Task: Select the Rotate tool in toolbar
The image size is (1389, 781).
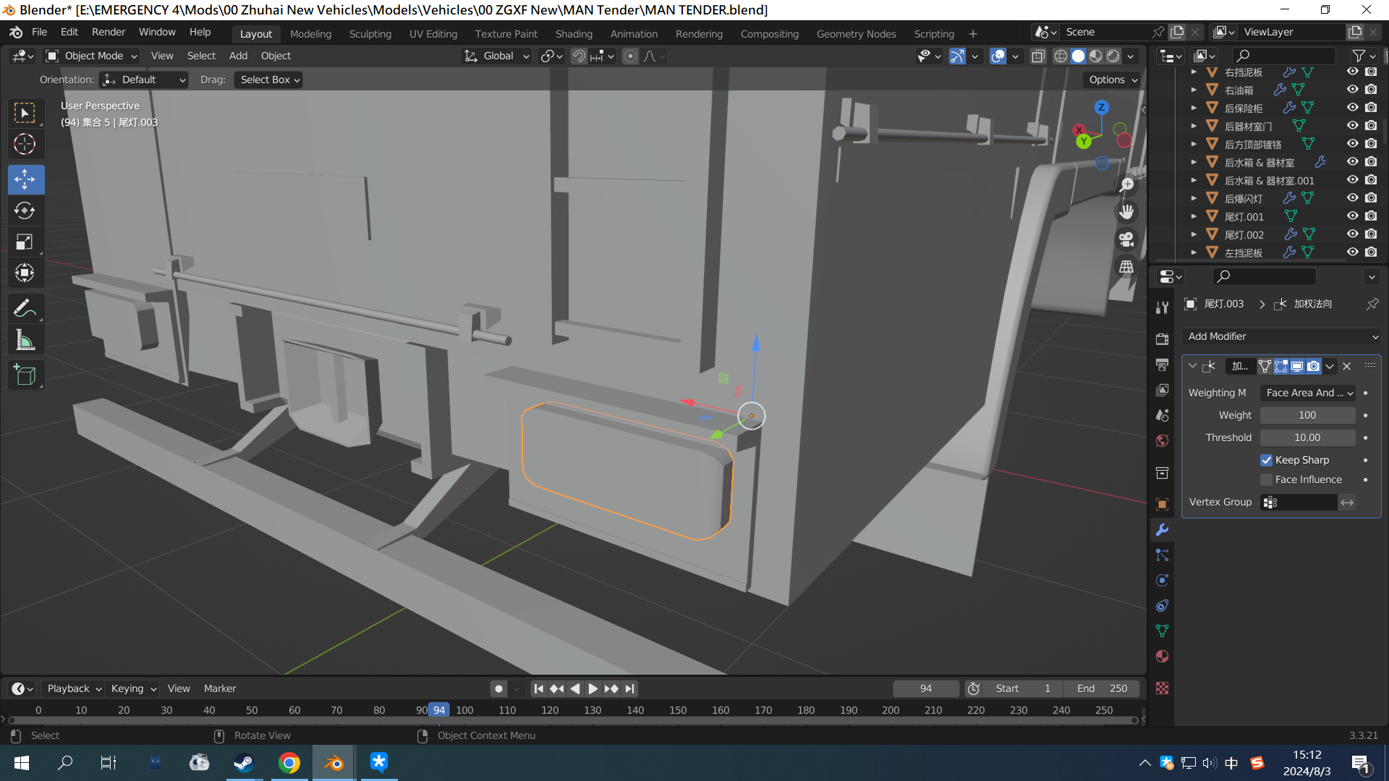Action: click(25, 210)
